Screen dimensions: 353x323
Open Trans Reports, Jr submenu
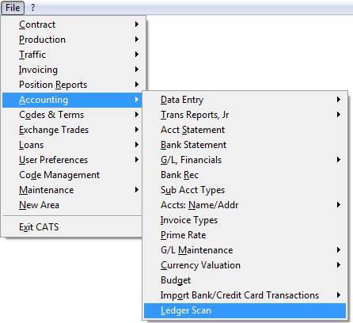(x=245, y=115)
